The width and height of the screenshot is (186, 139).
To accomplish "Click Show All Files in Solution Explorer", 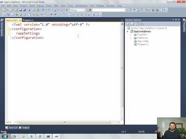I will (133, 24).
